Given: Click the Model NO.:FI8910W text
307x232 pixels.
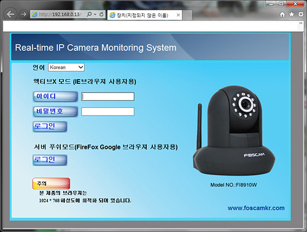Looking at the screenshot, I should (x=233, y=185).
